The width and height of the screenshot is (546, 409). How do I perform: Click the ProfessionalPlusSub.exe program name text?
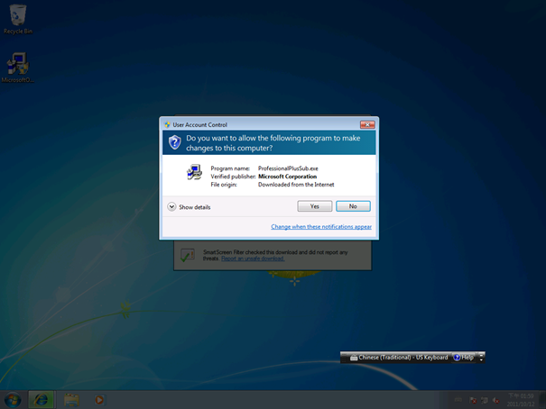click(x=288, y=168)
